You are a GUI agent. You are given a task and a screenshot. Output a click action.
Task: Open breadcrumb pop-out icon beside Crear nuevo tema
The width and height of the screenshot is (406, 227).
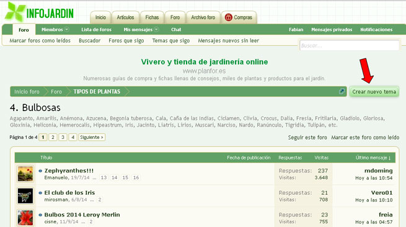(x=342, y=91)
